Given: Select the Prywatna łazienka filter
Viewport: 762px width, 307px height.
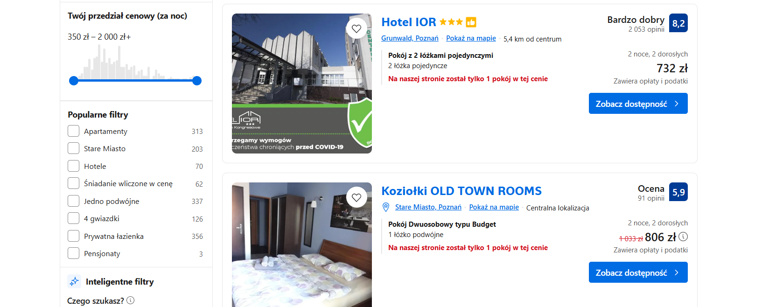Looking at the screenshot, I should pos(73,236).
